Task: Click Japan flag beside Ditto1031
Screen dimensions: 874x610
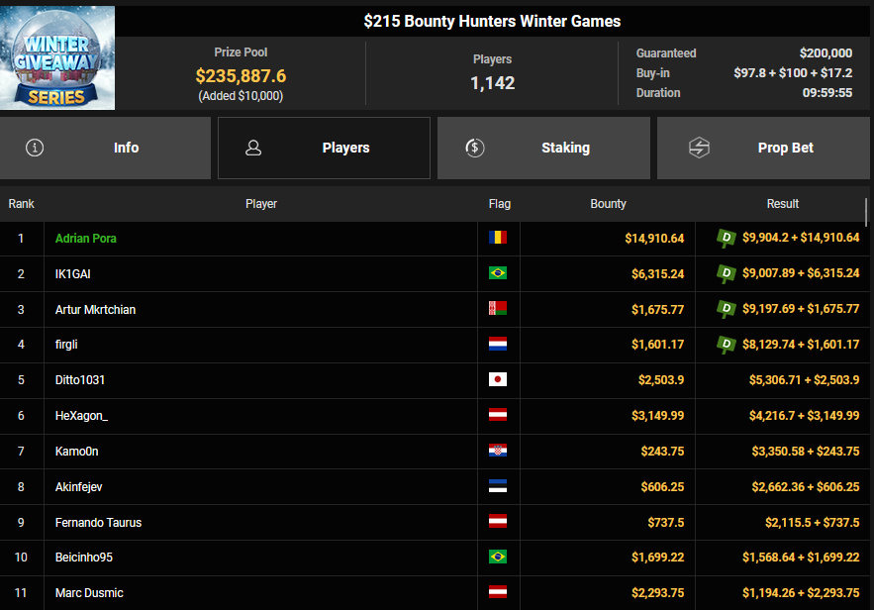Action: point(497,380)
